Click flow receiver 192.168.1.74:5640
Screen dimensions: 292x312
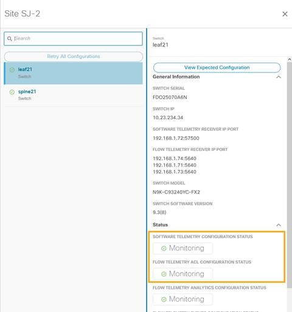(175, 158)
